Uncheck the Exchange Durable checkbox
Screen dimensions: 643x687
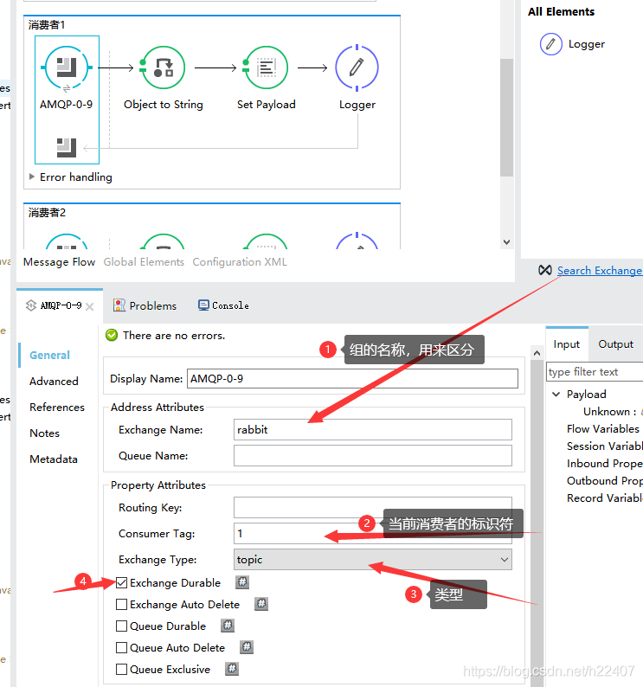(121, 582)
